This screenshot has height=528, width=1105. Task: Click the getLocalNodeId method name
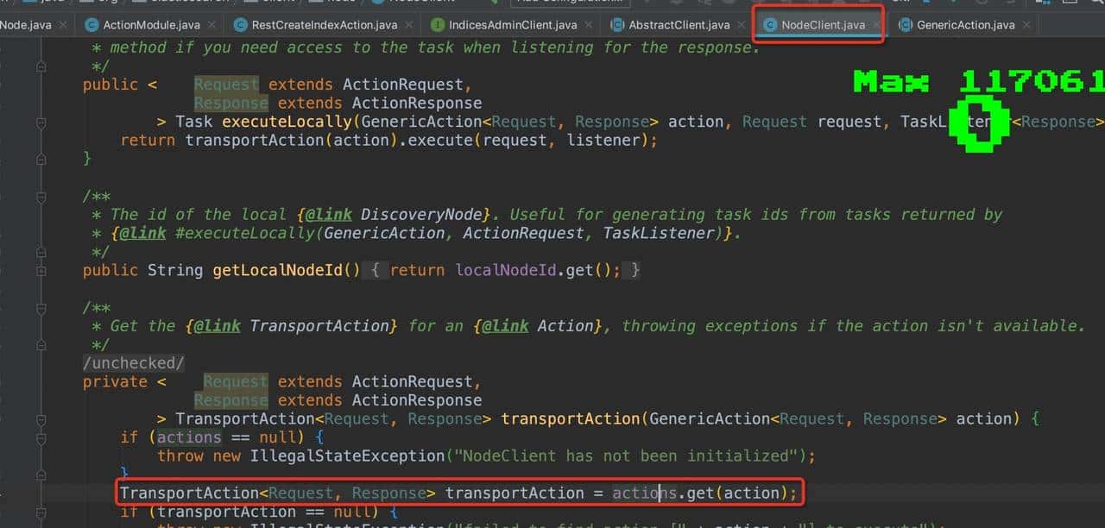[278, 270]
